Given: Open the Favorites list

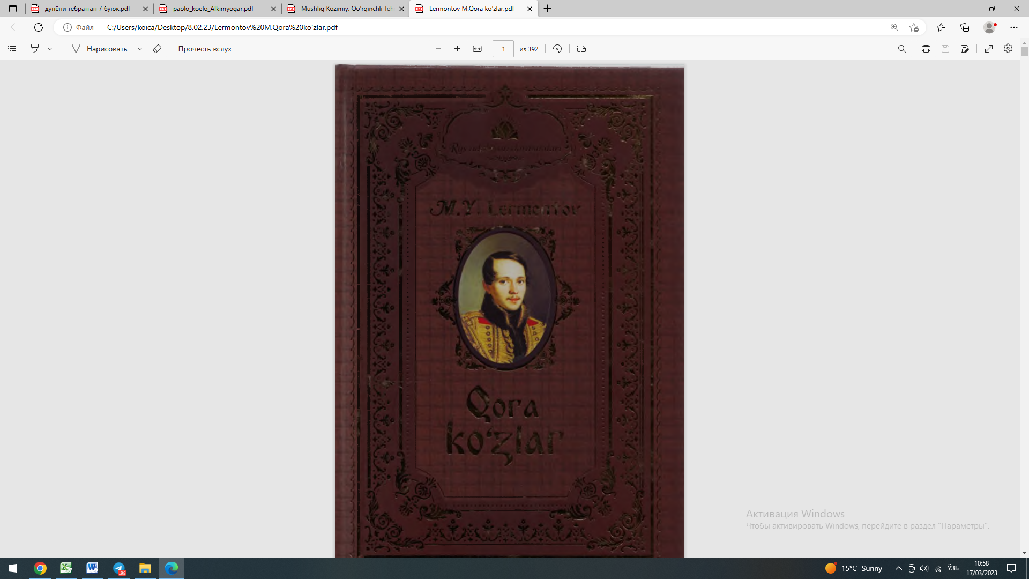Looking at the screenshot, I should (x=941, y=27).
